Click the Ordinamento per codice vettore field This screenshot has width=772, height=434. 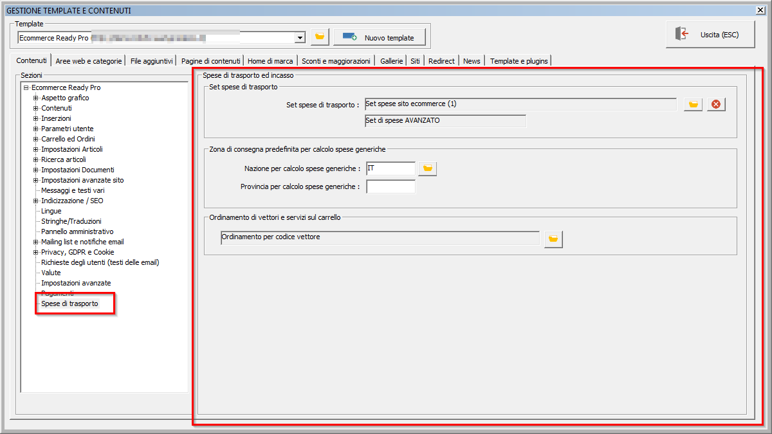[380, 238]
